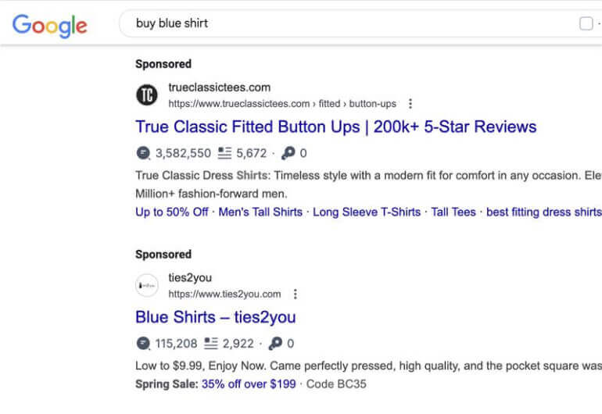Click the square icon in the search bar

(586, 23)
